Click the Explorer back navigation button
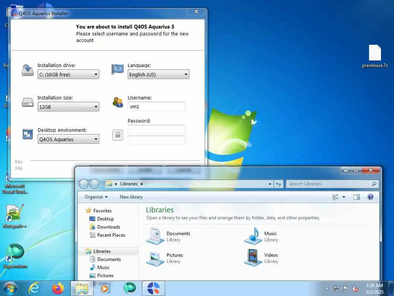394x296 pixels. (83, 184)
